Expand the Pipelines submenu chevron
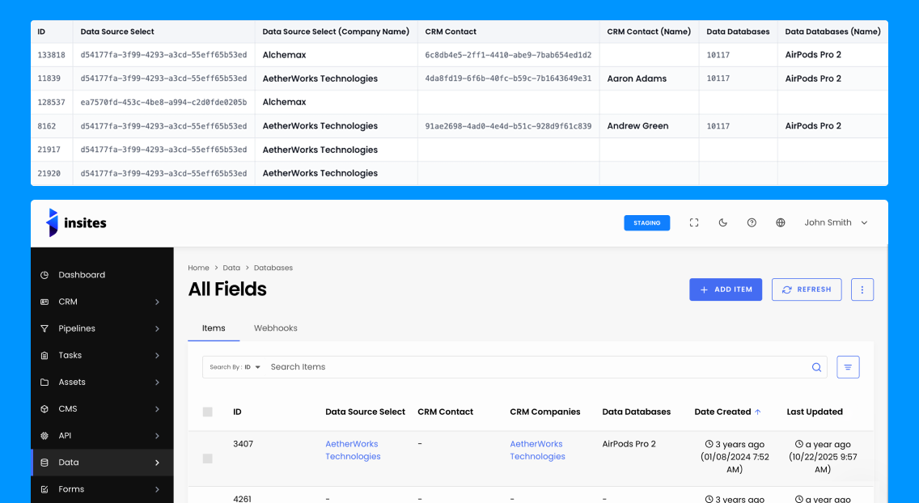 [x=157, y=328]
